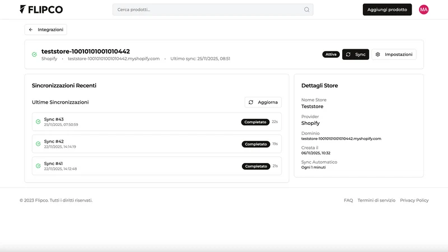The height and width of the screenshot is (252, 448).
Task: Click the Sincronizzazioni Recenti heading
Action: coord(64,86)
